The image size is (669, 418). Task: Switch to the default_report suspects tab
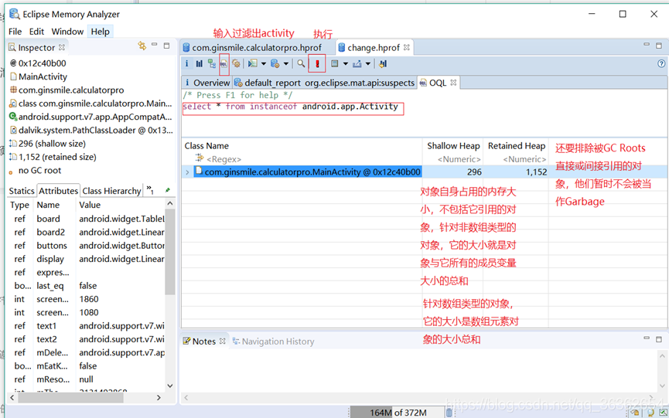[324, 83]
